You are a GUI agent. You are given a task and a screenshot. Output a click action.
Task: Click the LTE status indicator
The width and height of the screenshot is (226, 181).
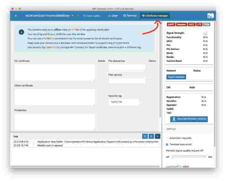pos(199,24)
